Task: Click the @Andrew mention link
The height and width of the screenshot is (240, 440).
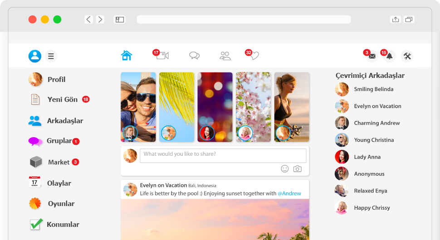Action: tap(289, 193)
